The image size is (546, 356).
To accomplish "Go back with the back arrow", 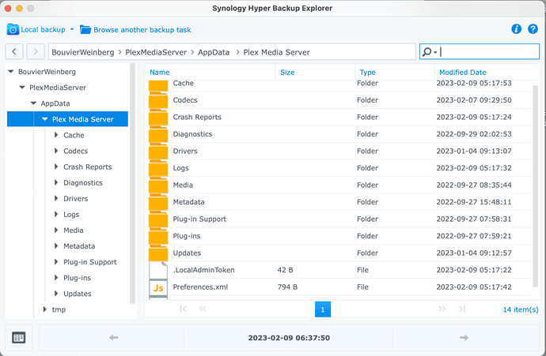I will click(x=14, y=52).
